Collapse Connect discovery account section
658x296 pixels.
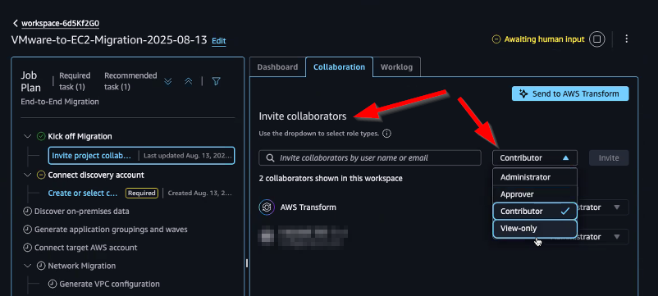click(x=28, y=175)
